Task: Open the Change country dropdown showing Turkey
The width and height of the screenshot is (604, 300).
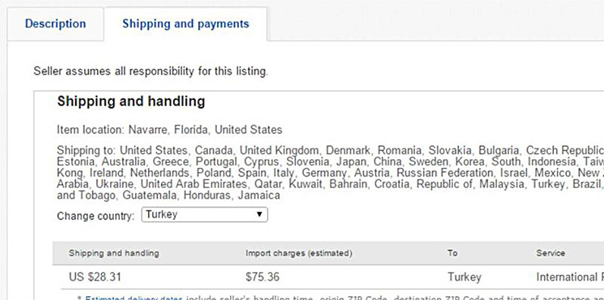Action: pyautogui.click(x=205, y=214)
